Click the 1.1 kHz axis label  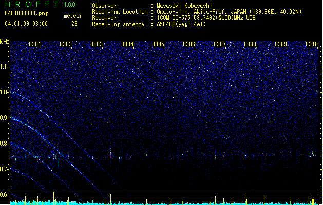click(x=4, y=67)
